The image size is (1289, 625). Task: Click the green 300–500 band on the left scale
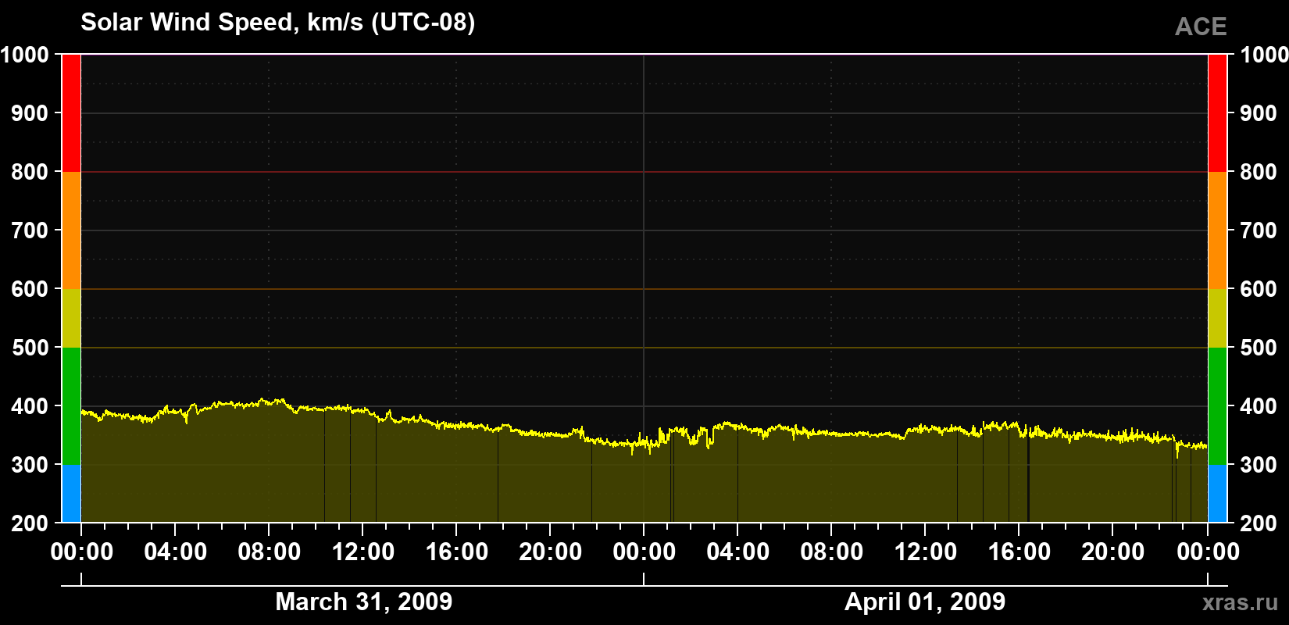pos(71,406)
